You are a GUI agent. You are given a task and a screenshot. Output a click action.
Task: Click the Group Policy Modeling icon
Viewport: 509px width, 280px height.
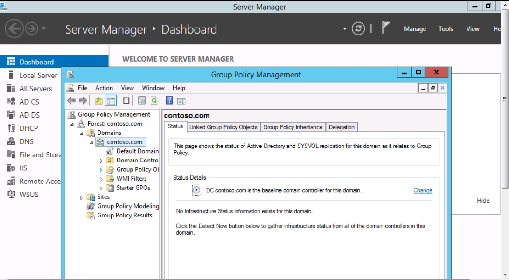click(91, 206)
